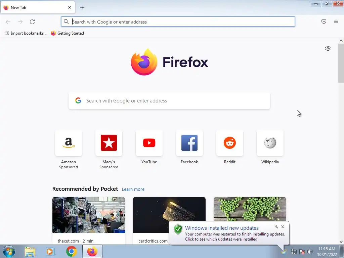Open the Wikipedia shortcut tile
The image size is (344, 258).
(x=270, y=143)
